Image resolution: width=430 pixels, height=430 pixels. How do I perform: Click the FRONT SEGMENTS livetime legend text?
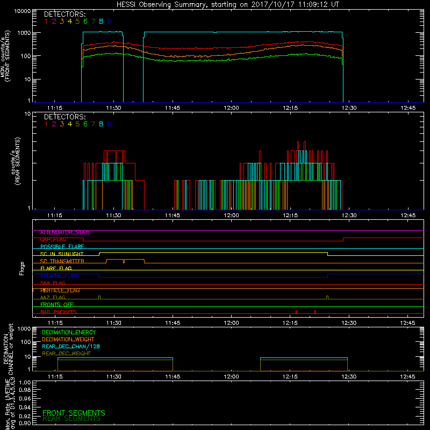pos(74,413)
